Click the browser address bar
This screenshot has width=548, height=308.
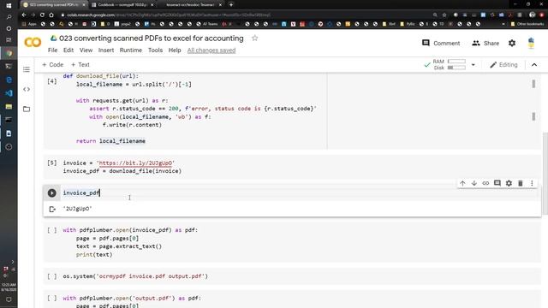tap(245, 15)
